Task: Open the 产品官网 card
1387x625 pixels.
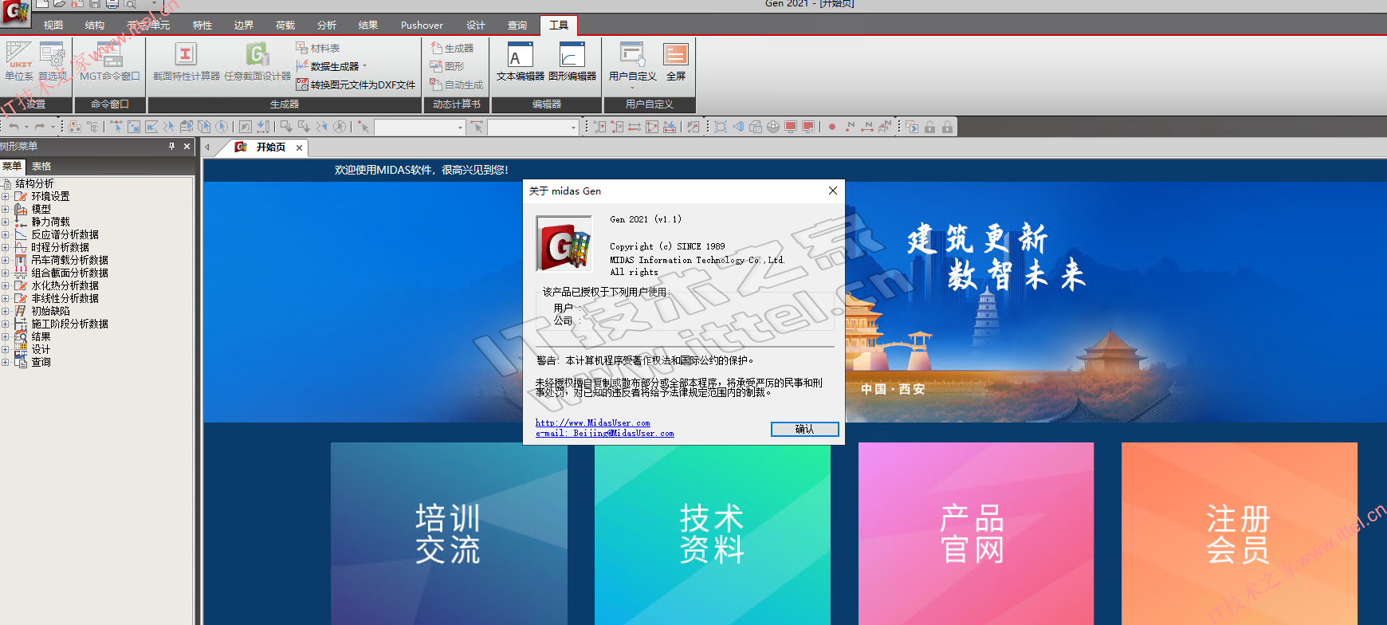Action: coord(976,533)
